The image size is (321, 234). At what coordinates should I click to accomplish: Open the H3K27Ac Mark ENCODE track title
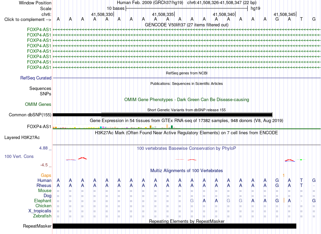[187, 133]
